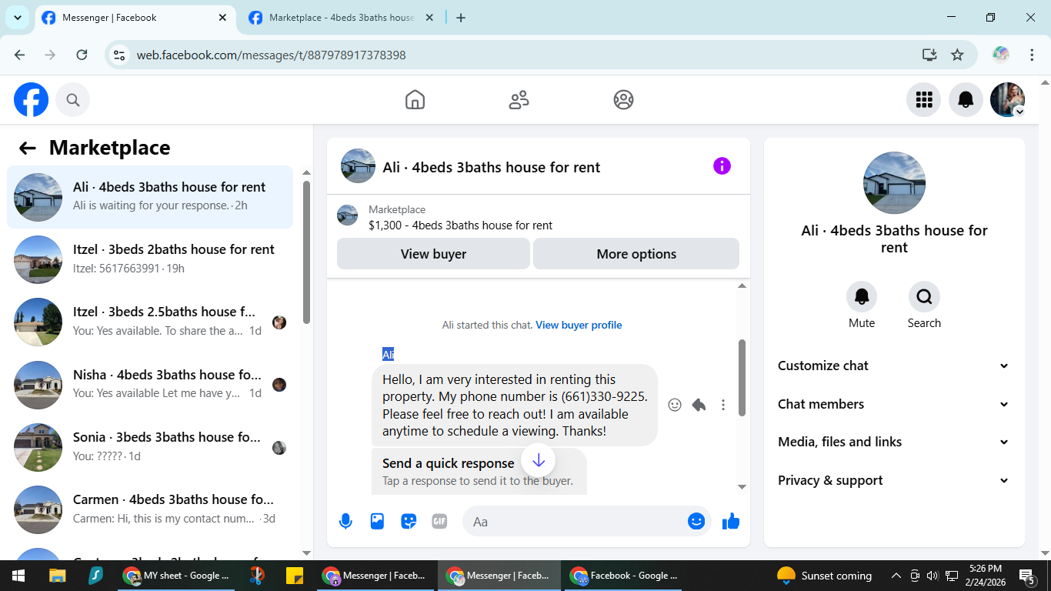Screen dimensions: 1051x591
Task: Open Sonia 3beds 3baths house chat
Action: coord(150,447)
